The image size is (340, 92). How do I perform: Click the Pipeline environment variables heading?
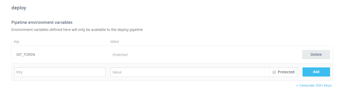click(x=42, y=22)
